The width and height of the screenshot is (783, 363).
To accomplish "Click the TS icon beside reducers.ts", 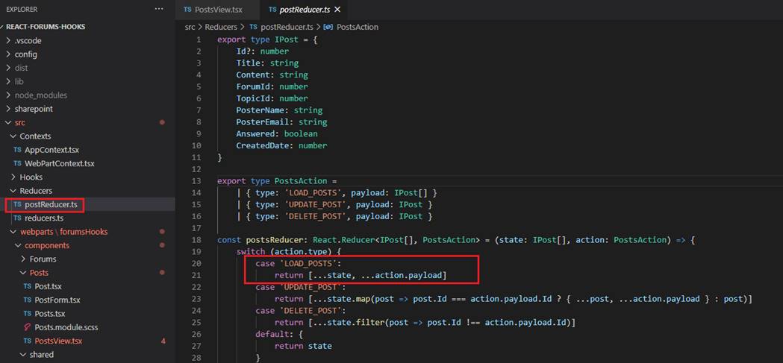I will (x=17, y=218).
